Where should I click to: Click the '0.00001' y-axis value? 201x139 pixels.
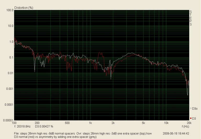[8, 120]
